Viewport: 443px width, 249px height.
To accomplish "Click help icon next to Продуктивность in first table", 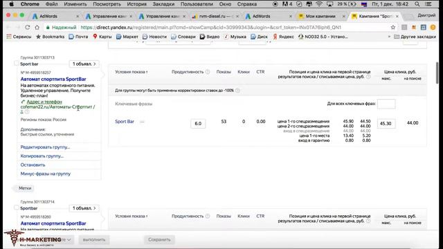I will click(x=208, y=72).
